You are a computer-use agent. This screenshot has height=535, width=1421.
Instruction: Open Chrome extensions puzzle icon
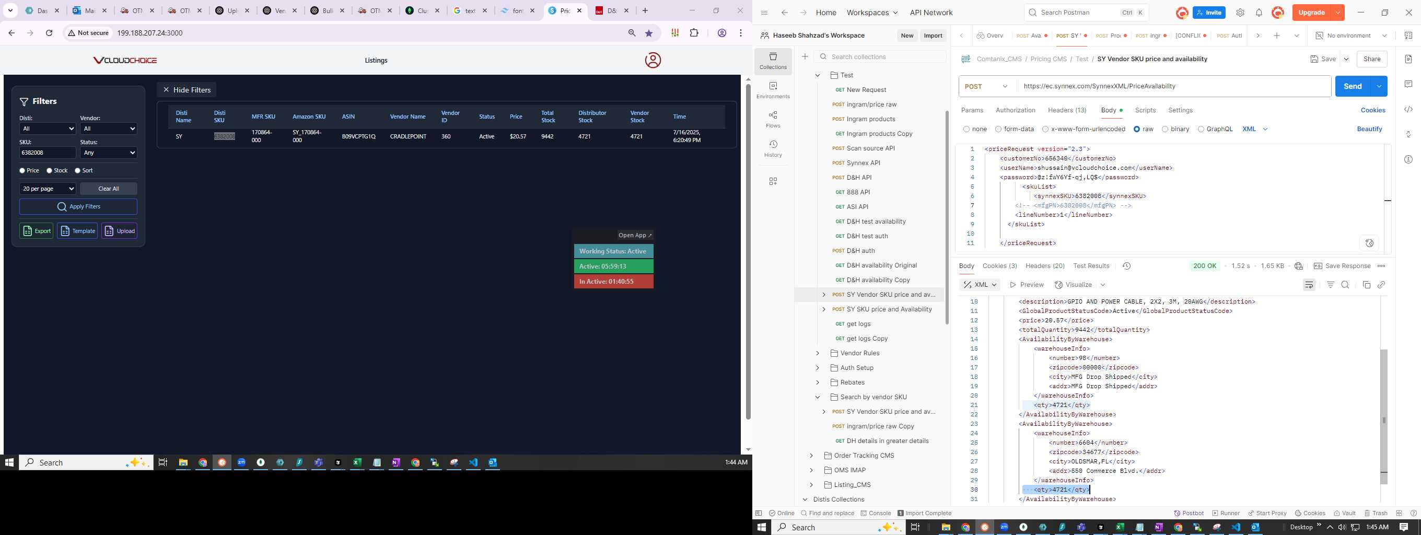point(694,33)
